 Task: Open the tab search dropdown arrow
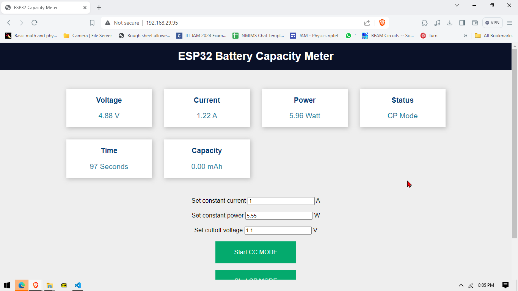(457, 6)
